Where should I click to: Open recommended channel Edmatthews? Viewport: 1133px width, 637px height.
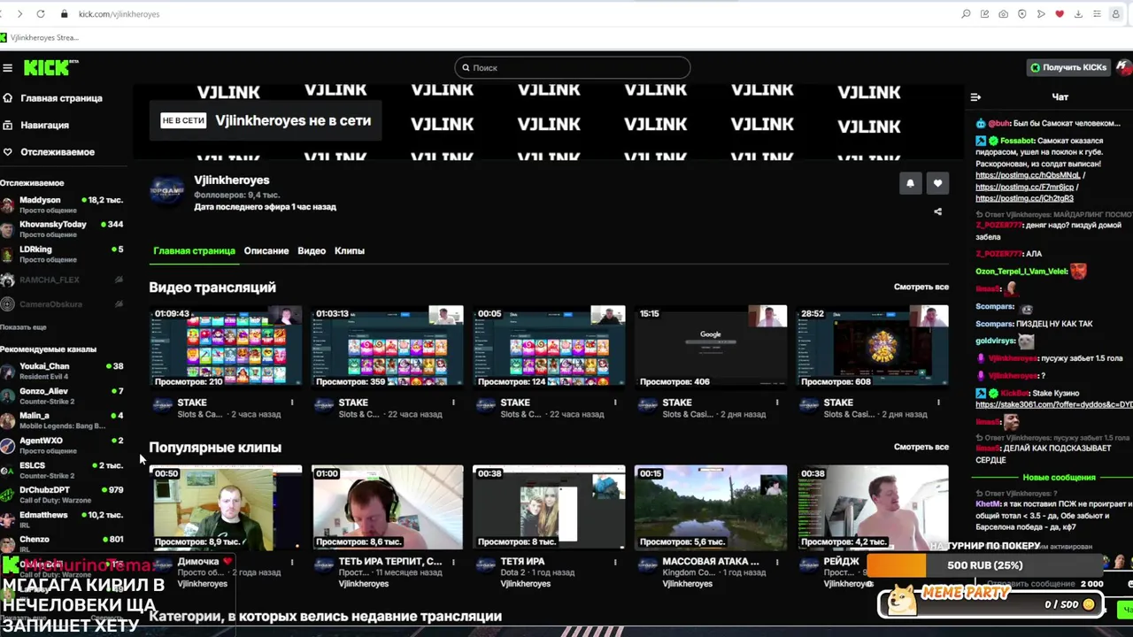click(62, 519)
